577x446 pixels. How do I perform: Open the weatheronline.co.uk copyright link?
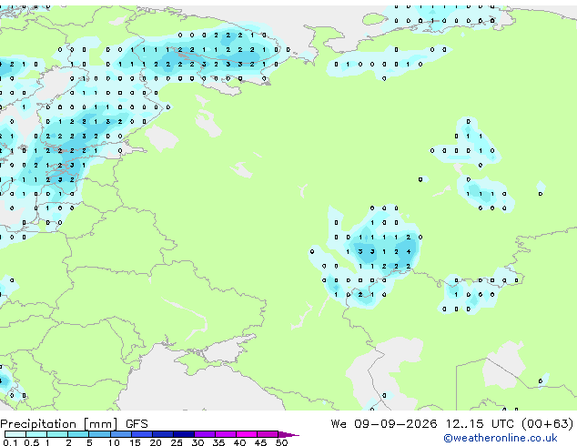(x=501, y=438)
